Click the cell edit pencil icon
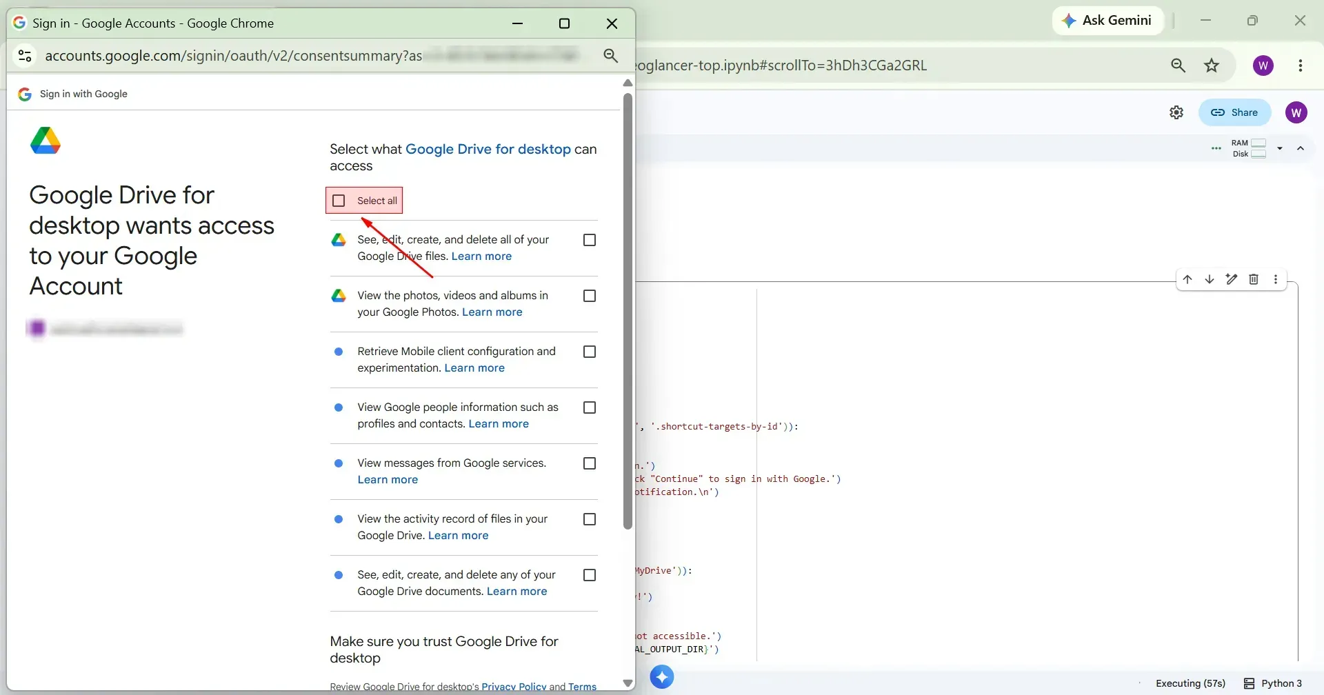This screenshot has height=695, width=1324. [x=1232, y=279]
